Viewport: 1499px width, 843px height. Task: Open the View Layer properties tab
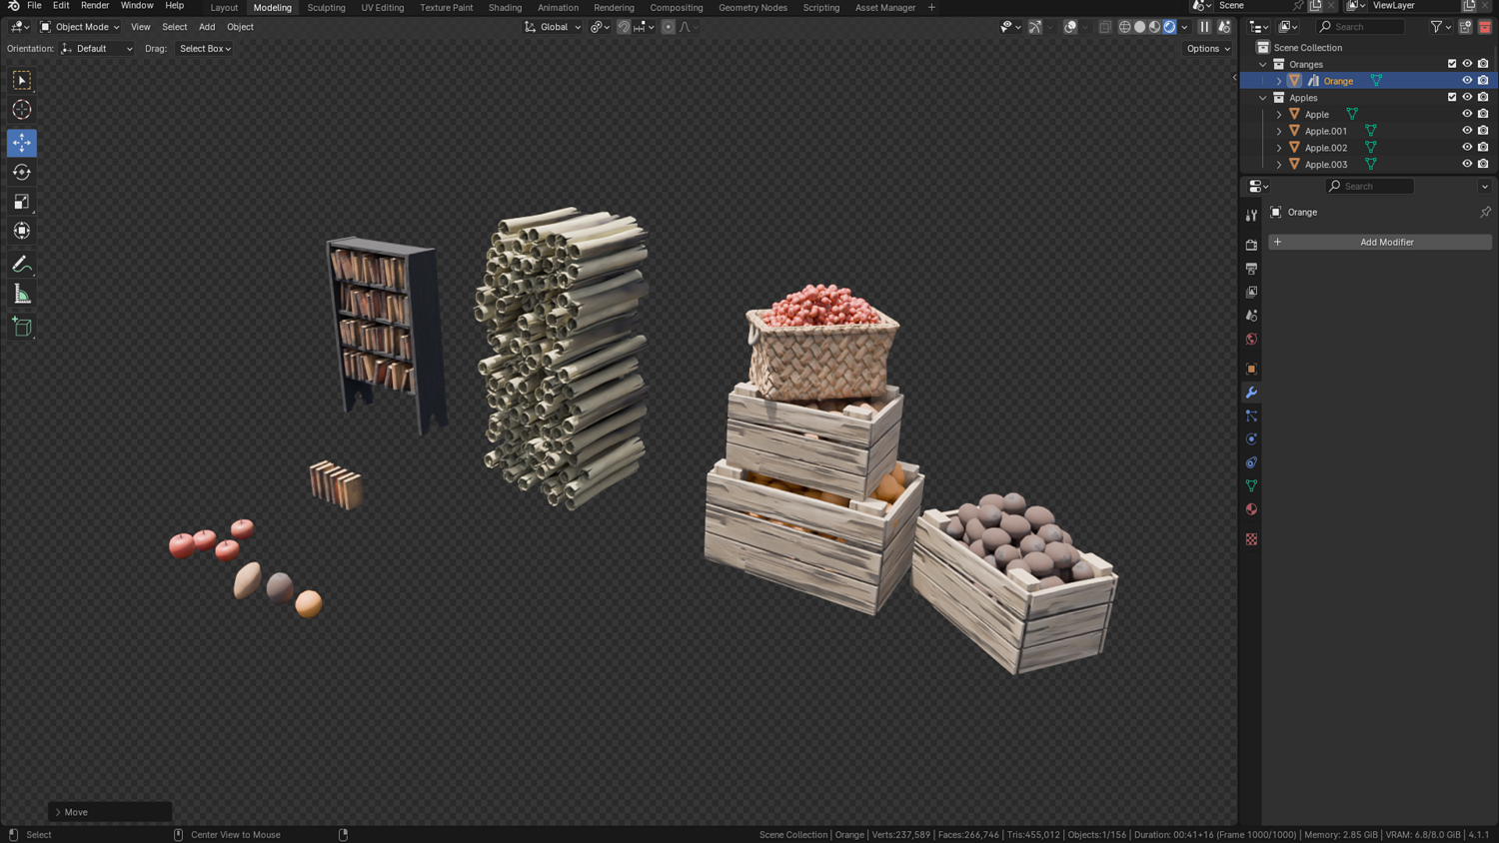[1251, 292]
